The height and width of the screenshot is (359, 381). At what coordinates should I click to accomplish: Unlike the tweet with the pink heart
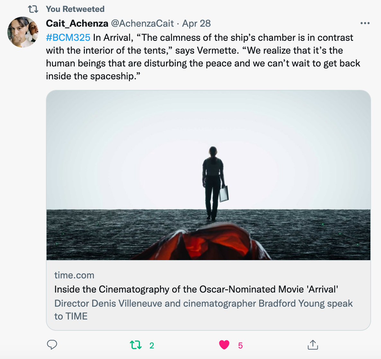click(224, 345)
